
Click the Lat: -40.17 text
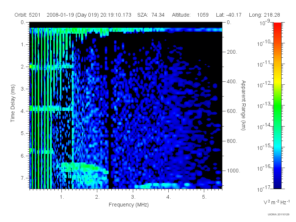229,15
